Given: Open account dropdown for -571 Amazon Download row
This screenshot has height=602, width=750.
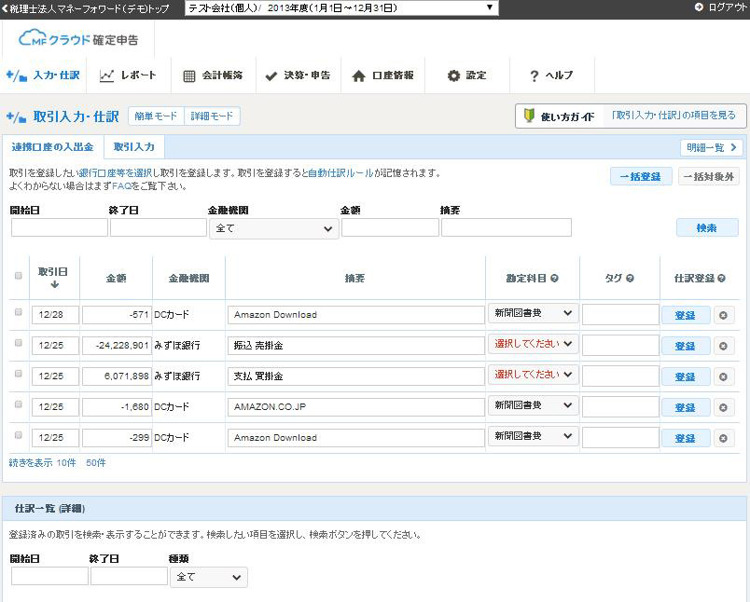Looking at the screenshot, I should [533, 313].
